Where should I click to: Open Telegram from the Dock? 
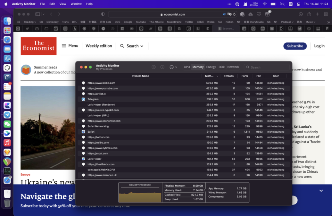coord(7,115)
